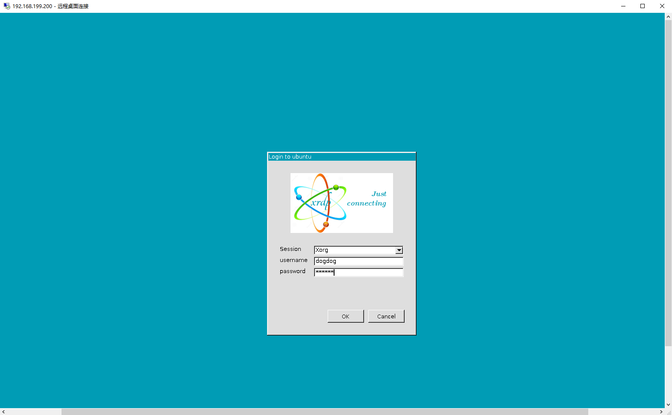Click the horizontal scrollbar left arrow
Viewport: 672px width, 415px height.
point(3,412)
